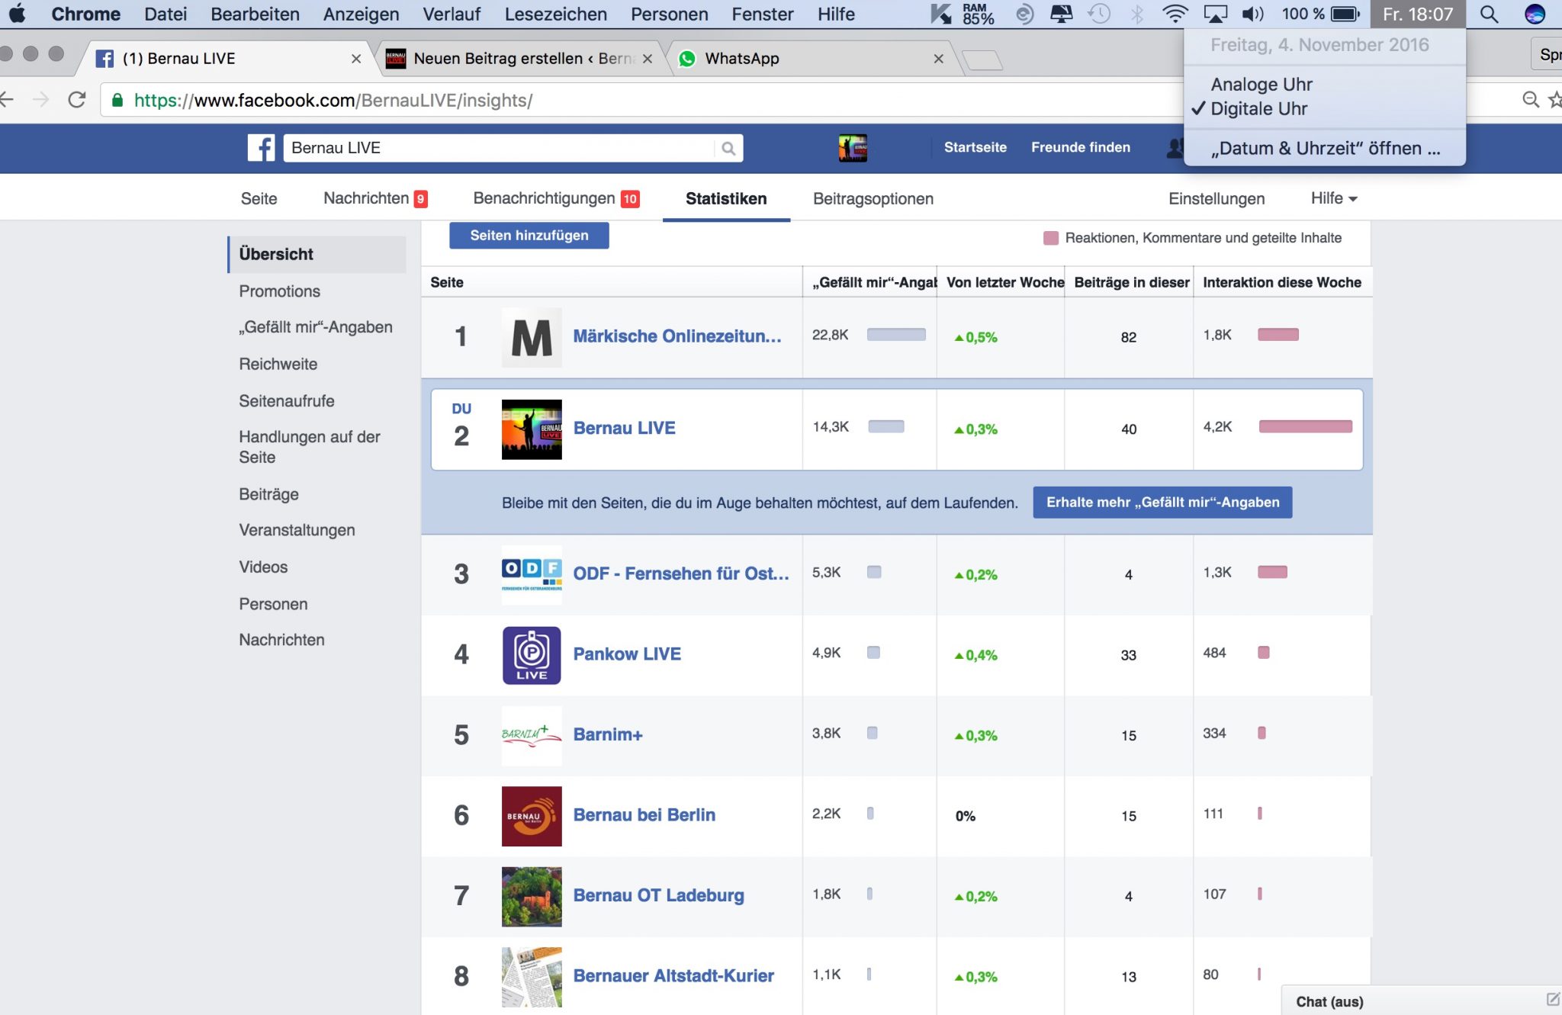Open "Datum & Uhrzeit" öffnen entry
This screenshot has width=1562, height=1015.
(x=1325, y=149)
